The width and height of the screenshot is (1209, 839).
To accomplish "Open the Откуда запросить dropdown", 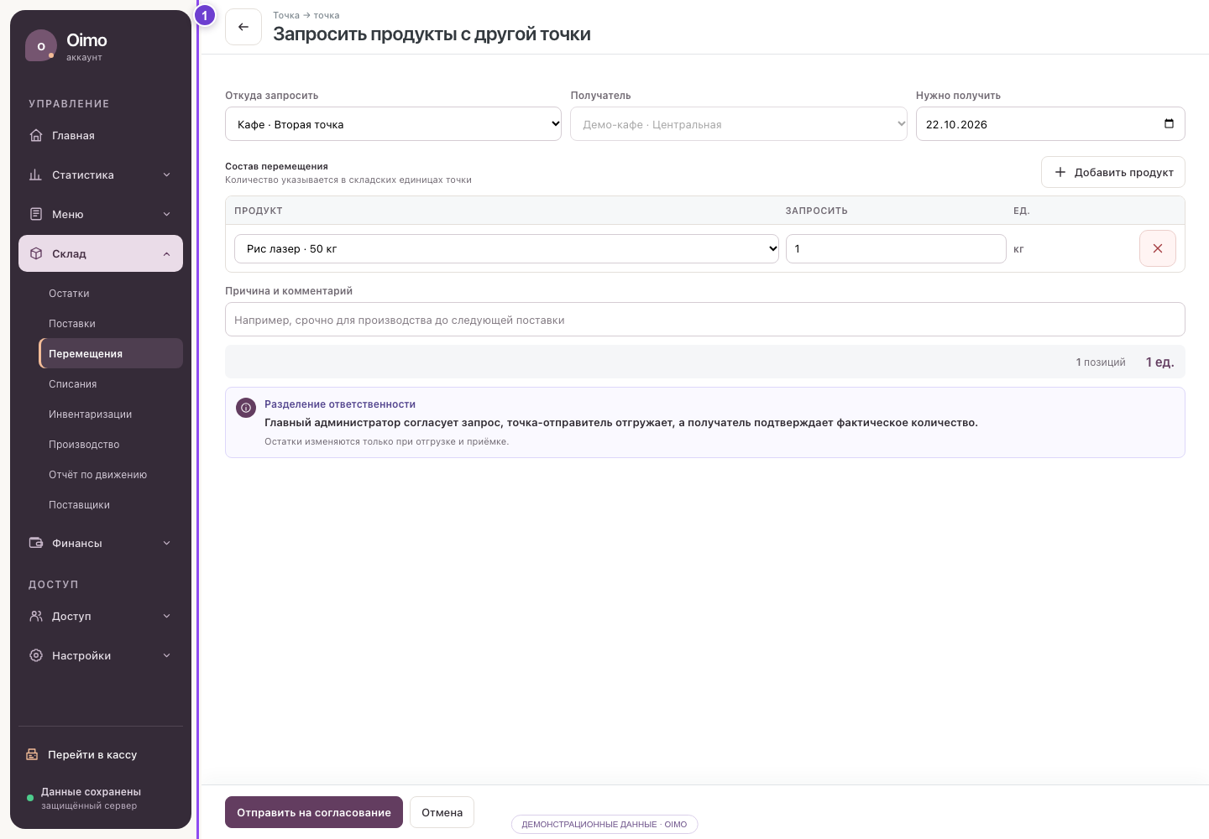I will click(x=393, y=123).
